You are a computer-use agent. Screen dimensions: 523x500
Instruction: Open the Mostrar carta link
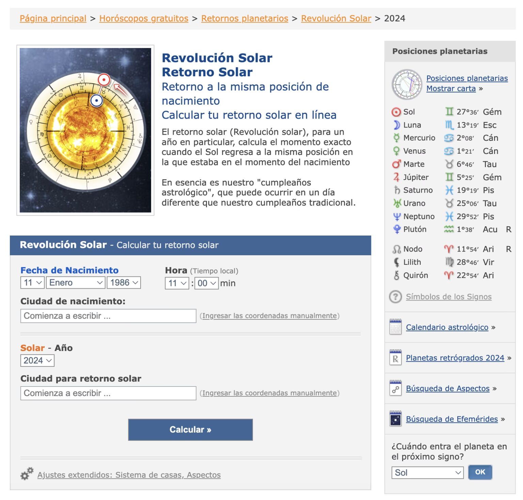click(451, 89)
